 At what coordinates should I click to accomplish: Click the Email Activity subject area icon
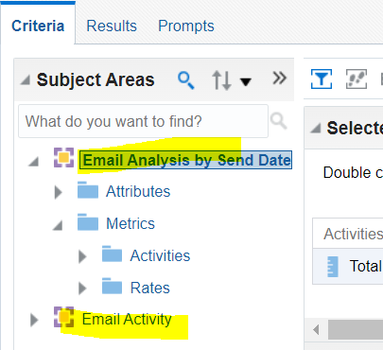click(x=63, y=317)
